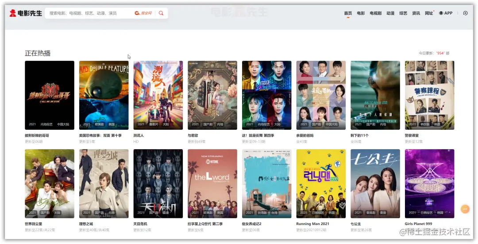Click the 今日更新 954 部 text
Viewport: 478px width, 244px height.
434,53
